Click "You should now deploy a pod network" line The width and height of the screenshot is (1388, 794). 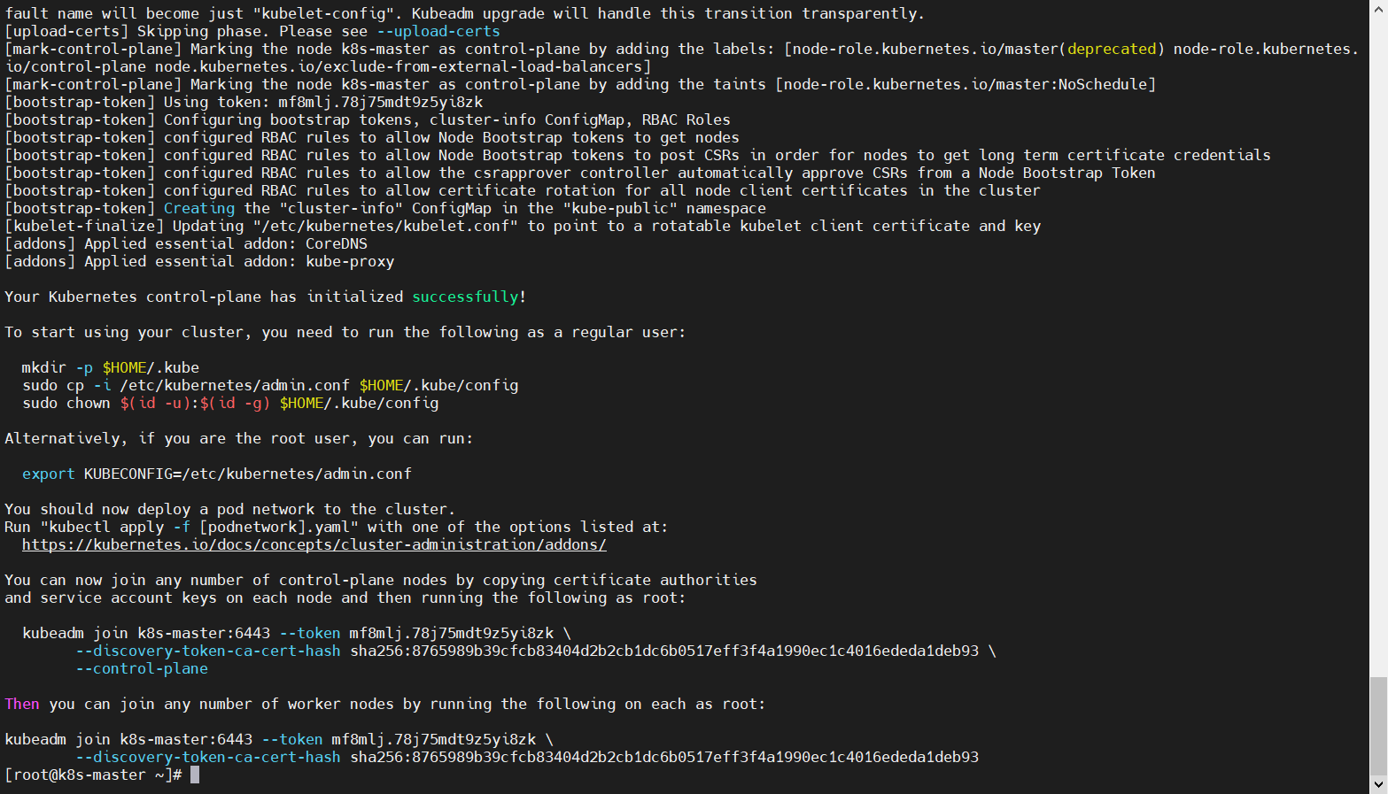pyautogui.click(x=230, y=509)
